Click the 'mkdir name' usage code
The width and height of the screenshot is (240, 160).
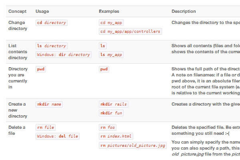(49, 104)
